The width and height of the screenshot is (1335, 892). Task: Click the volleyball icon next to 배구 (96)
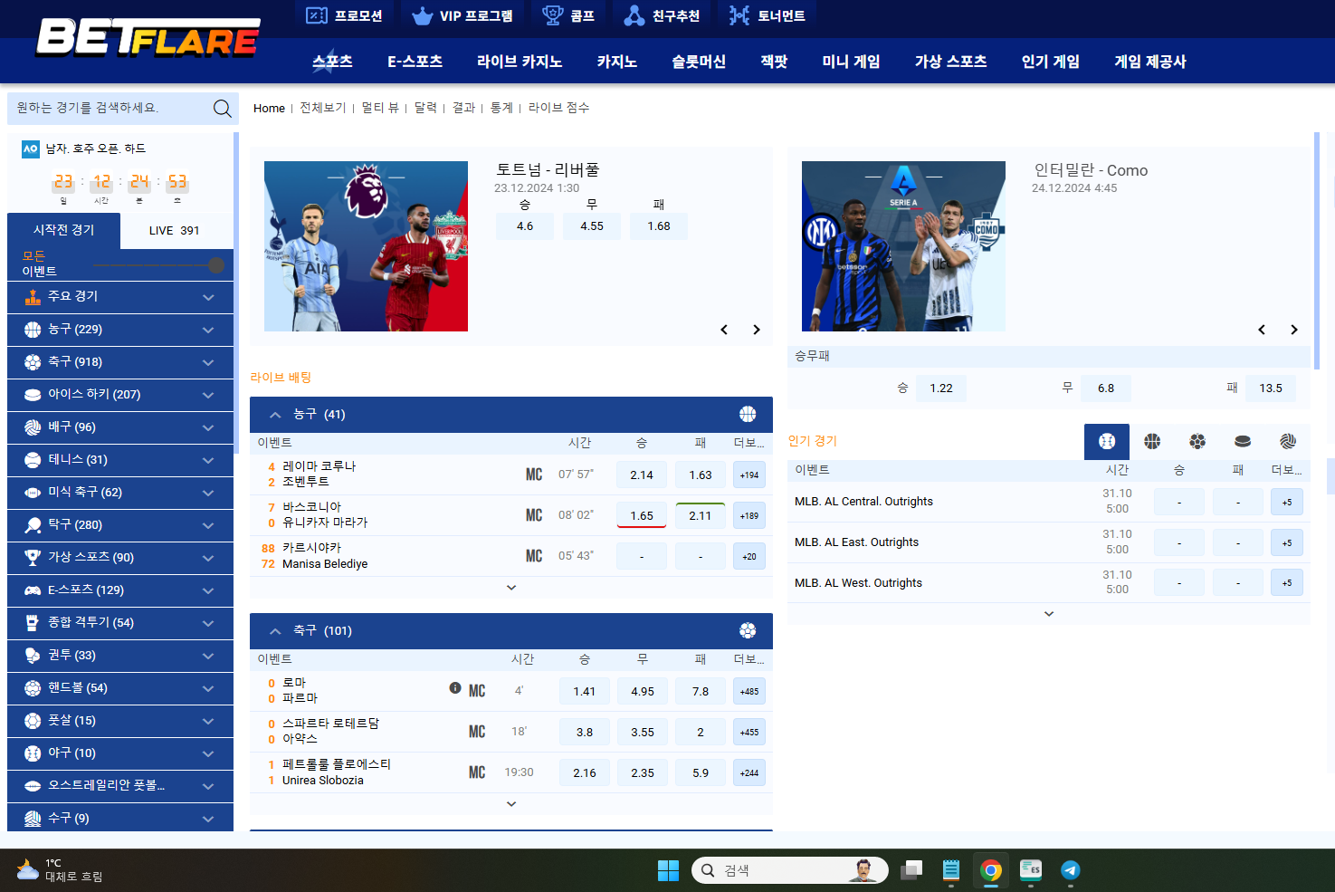coord(33,427)
